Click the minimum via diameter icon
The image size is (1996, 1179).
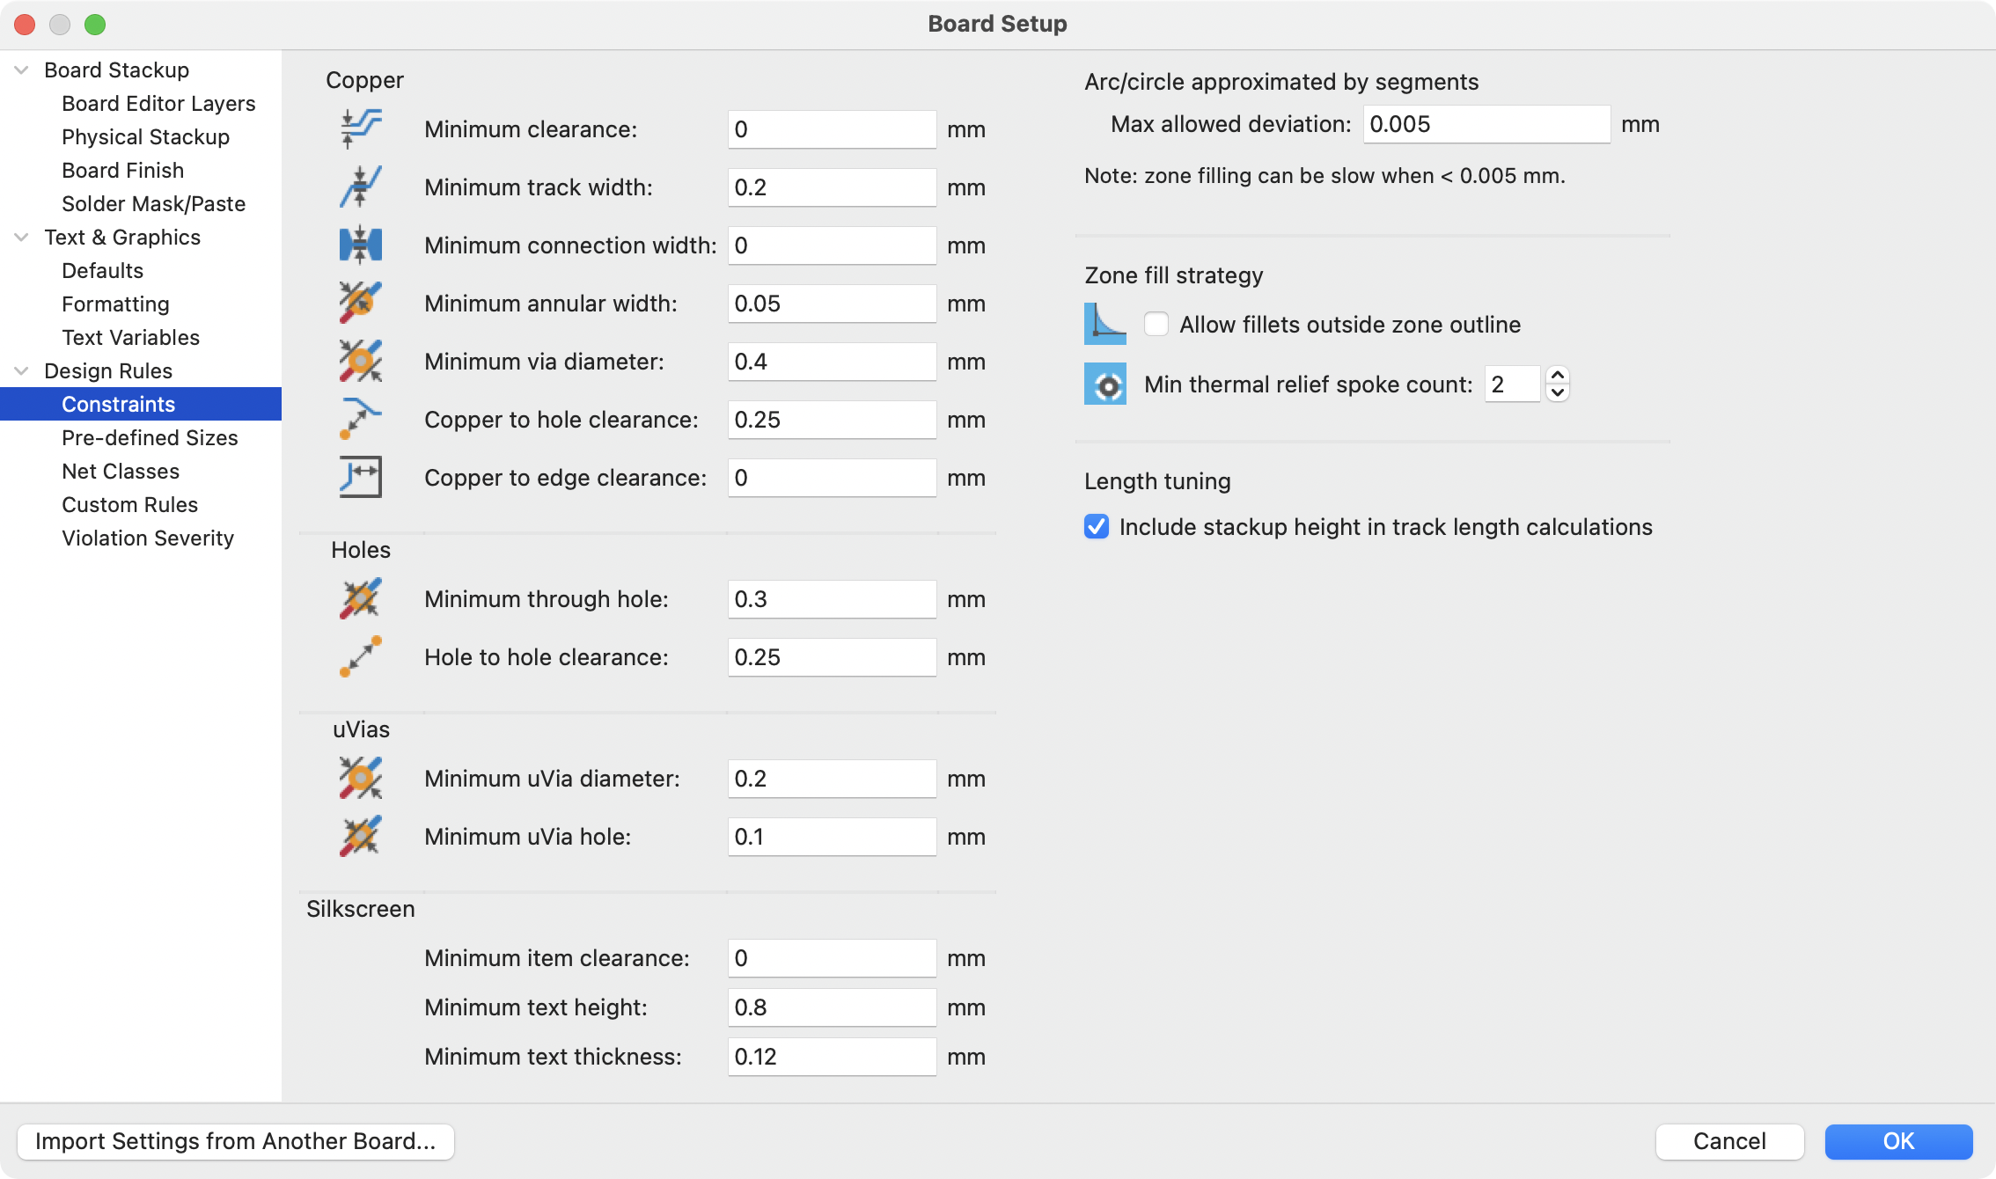pos(361,361)
